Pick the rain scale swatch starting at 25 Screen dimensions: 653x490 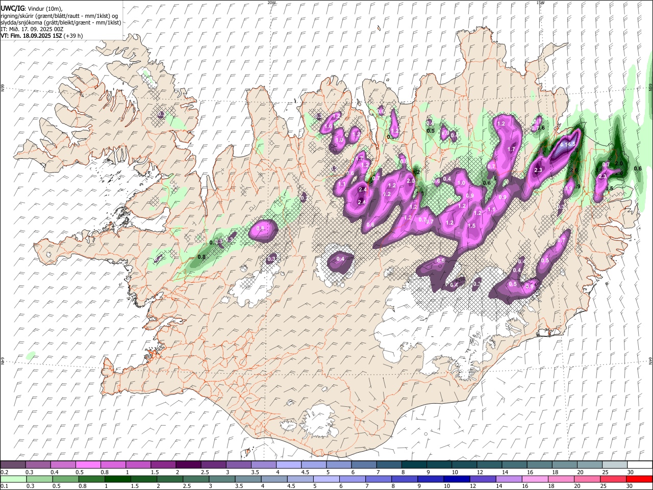(x=612, y=479)
